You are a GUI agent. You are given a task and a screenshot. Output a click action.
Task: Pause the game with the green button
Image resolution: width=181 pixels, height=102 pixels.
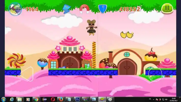click(167, 8)
